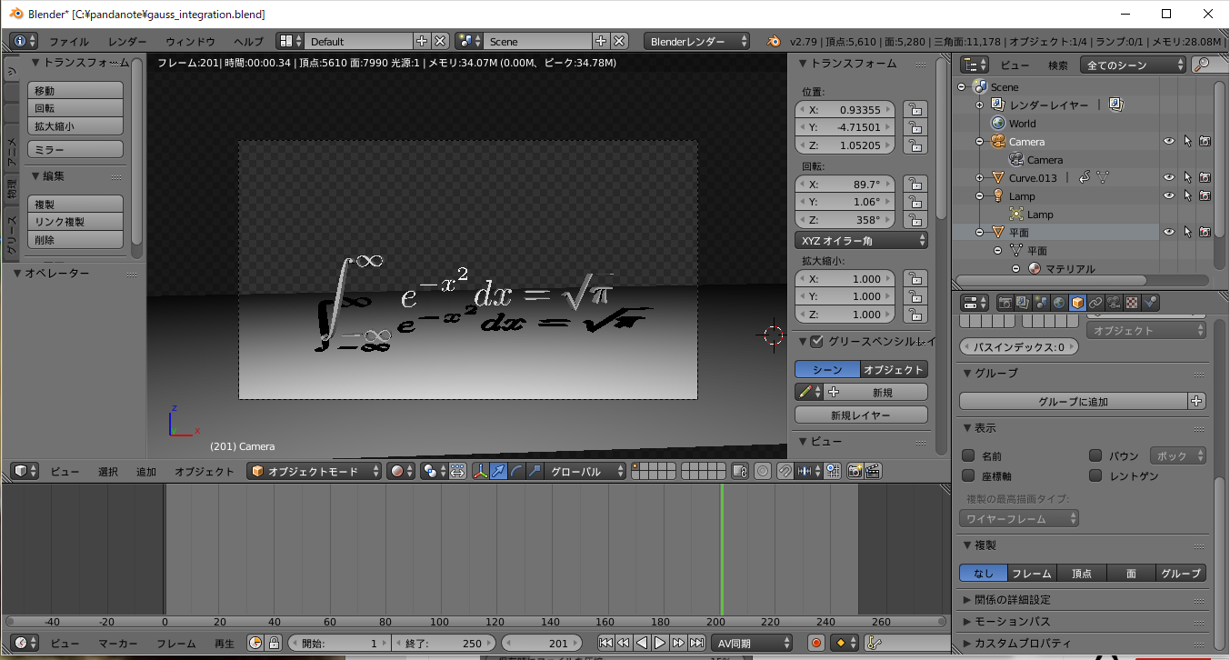Open the ファイル menu
Image resolution: width=1230 pixels, height=660 pixels.
[69, 42]
